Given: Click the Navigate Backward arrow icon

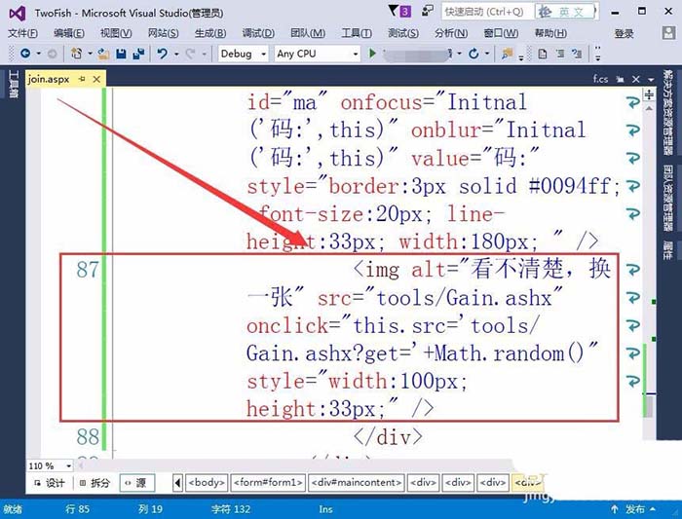Looking at the screenshot, I should coord(25,54).
